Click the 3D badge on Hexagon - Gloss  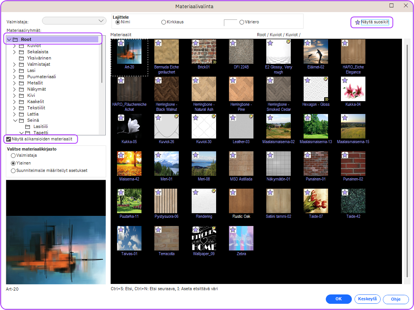(326, 99)
